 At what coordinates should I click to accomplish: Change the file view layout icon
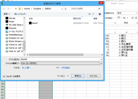tap(90, 14)
